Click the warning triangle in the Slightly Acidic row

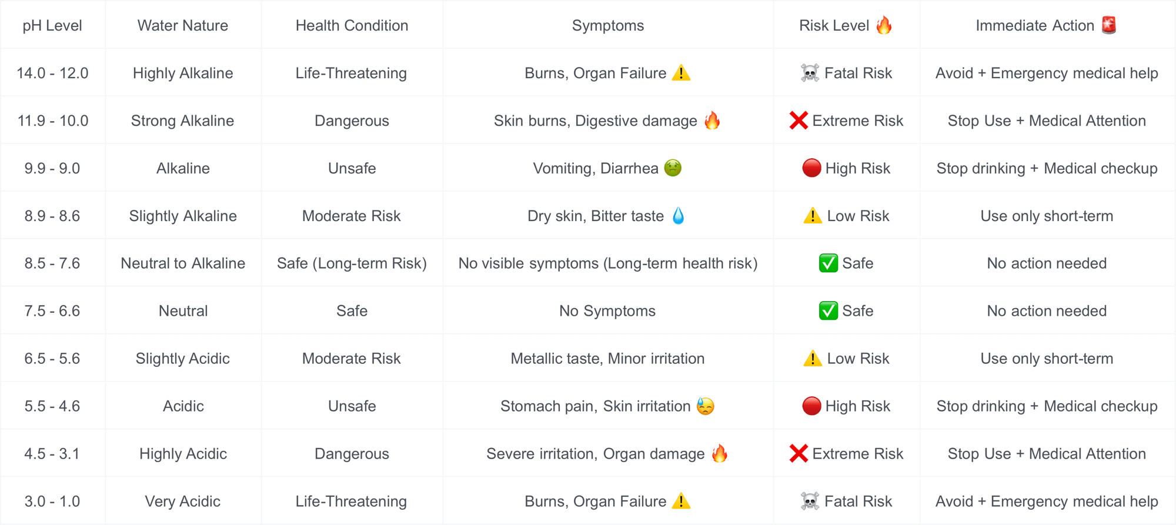point(812,359)
